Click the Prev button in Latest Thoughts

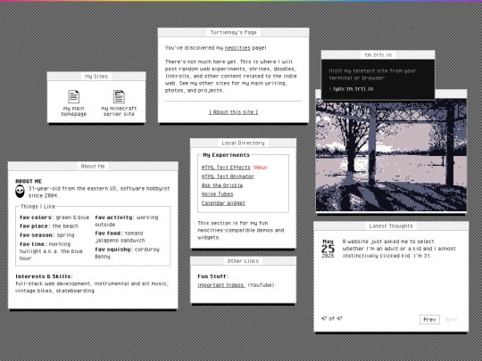point(429,320)
